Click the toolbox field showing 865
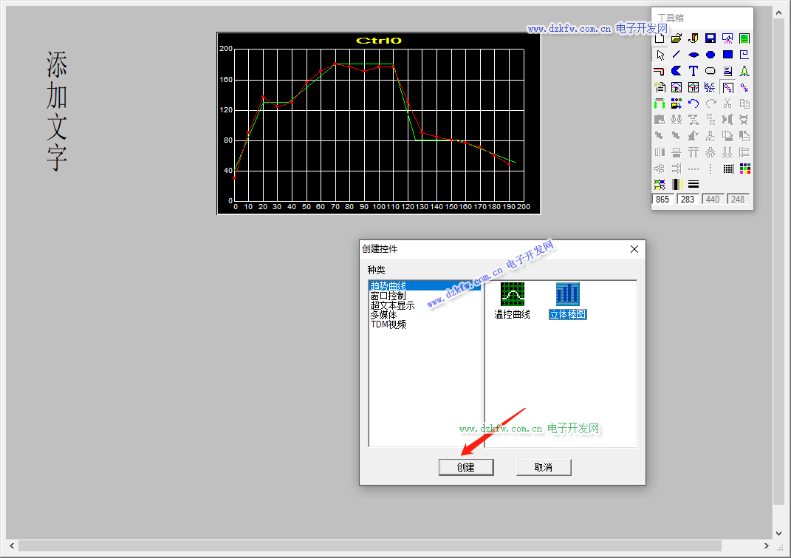 click(662, 200)
